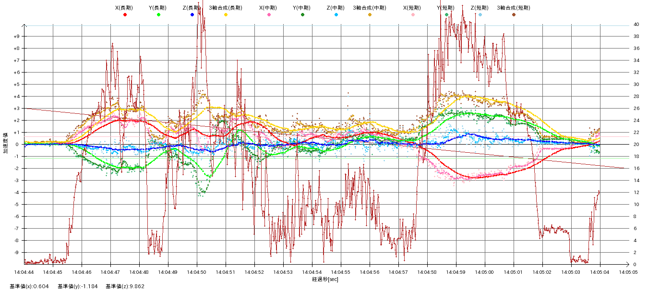This screenshot has height=293, width=648.
Task: Click the 加速度値 y-axis title
Action: pyautogui.click(x=6, y=143)
